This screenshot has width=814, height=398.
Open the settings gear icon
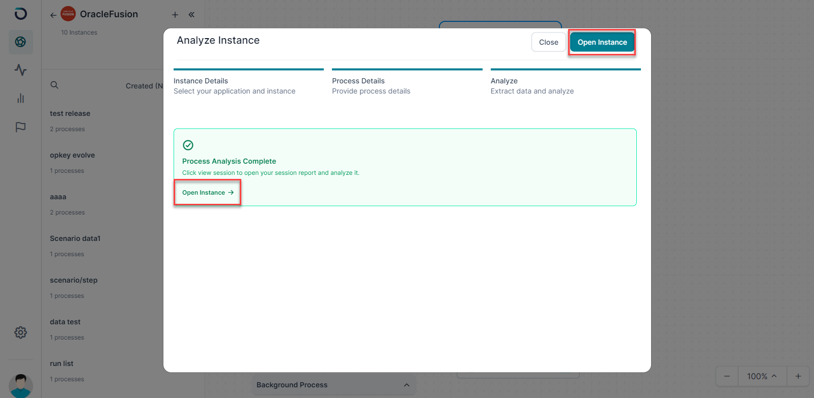pyautogui.click(x=20, y=332)
